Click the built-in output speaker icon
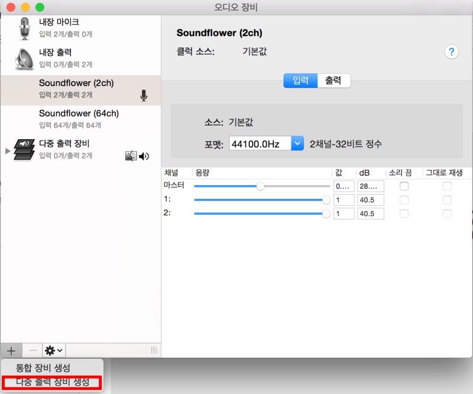473x394 pixels. [24, 59]
